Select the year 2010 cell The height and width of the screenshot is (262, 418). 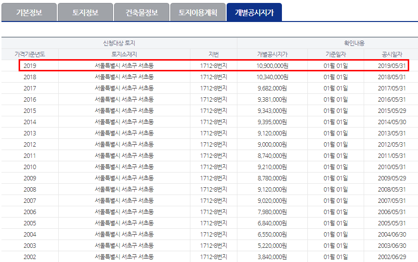coord(30,167)
